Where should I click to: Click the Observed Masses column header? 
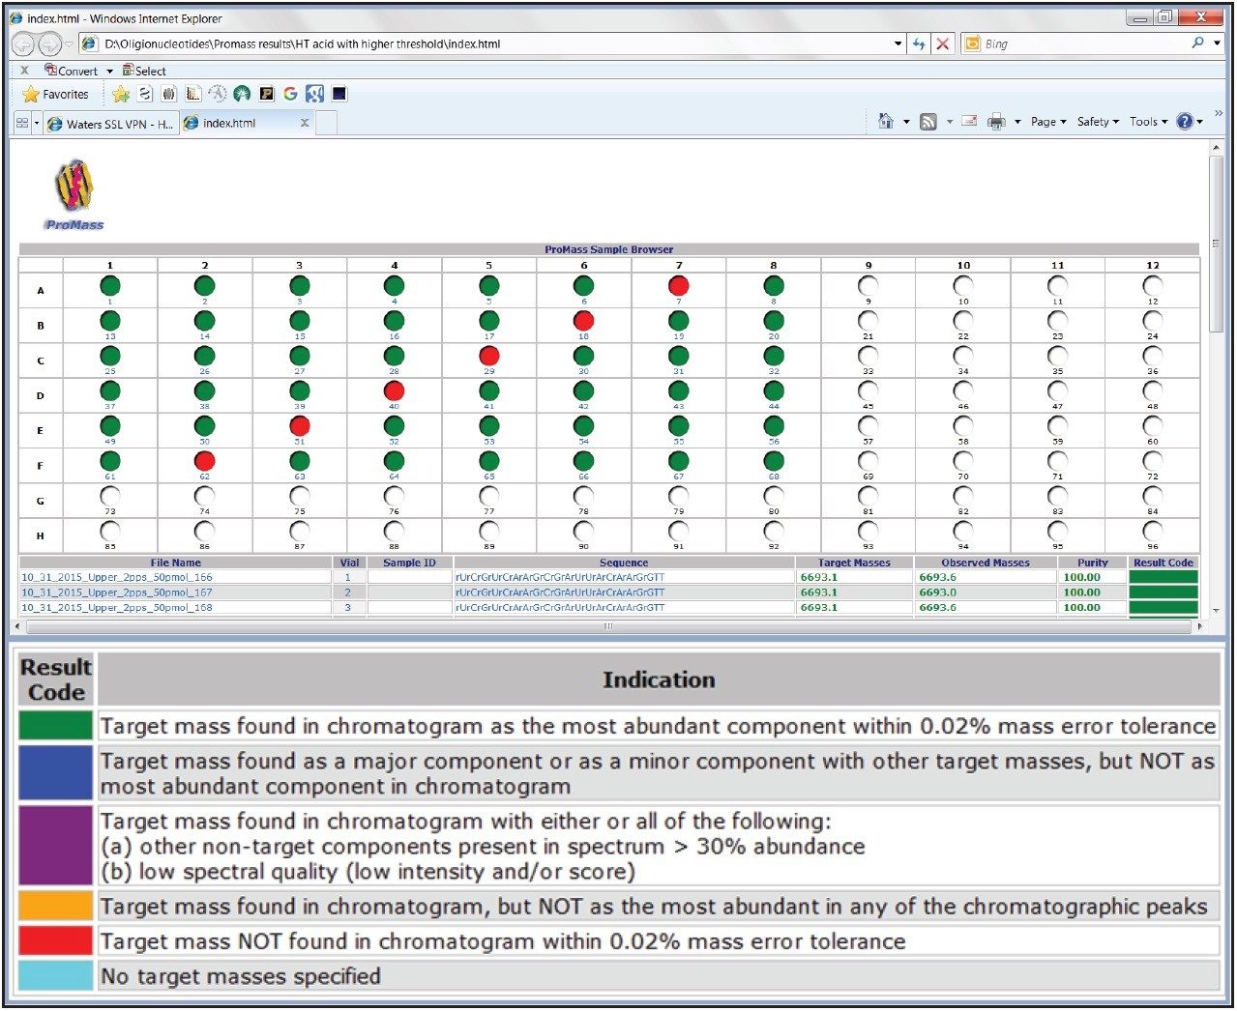pyautogui.click(x=985, y=563)
